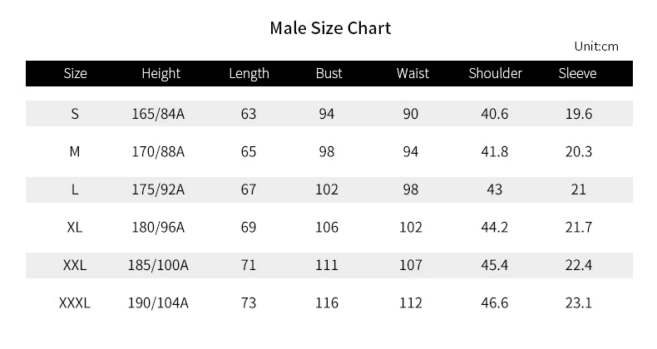
Task: Select sleeve value 23.1
Action: pos(579,303)
